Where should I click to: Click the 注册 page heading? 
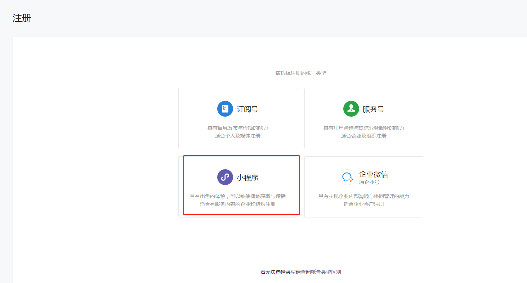pos(22,18)
